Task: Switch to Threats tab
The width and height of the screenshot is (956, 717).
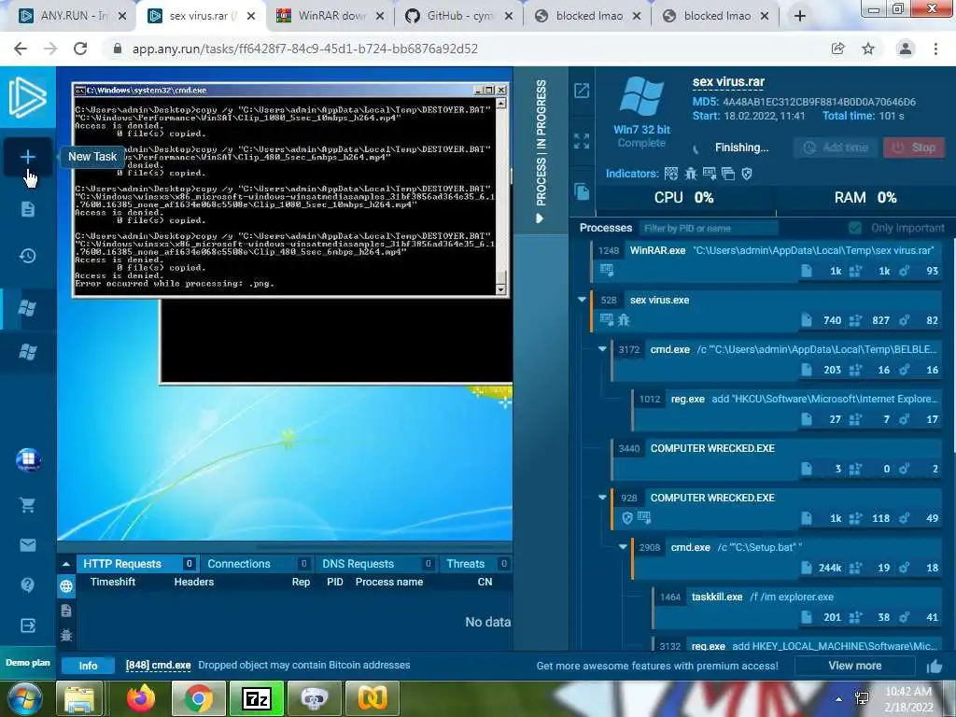Action: pos(476,564)
